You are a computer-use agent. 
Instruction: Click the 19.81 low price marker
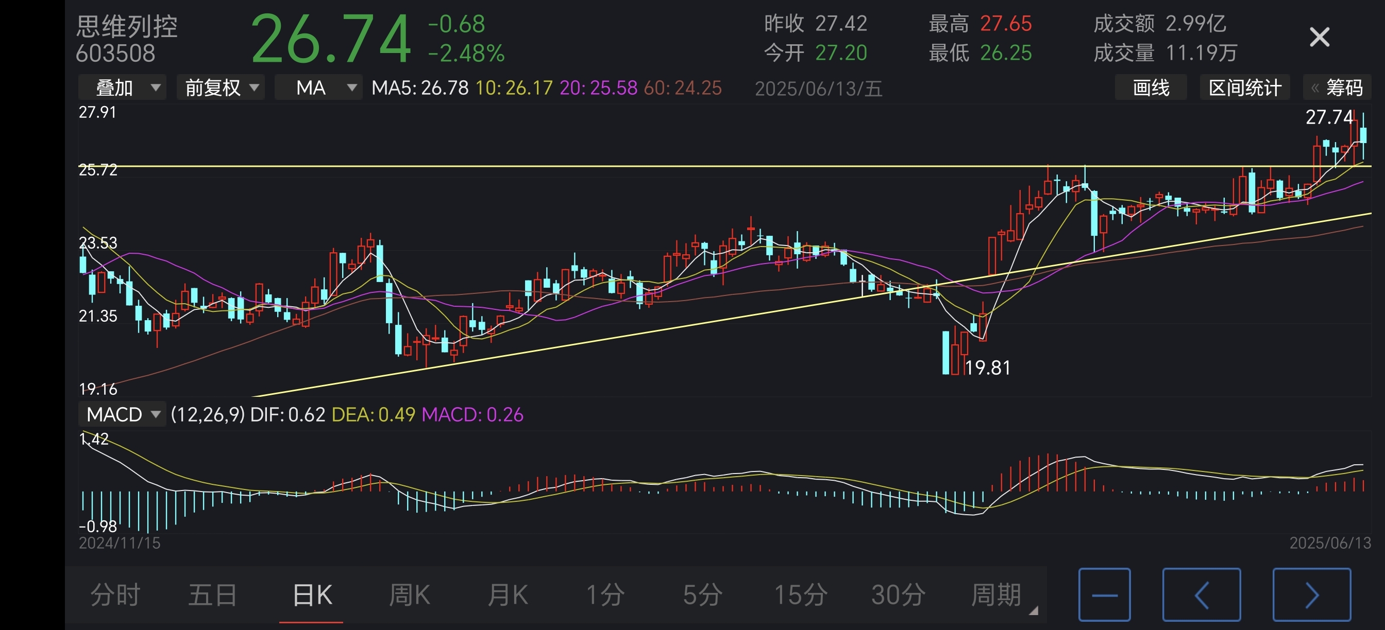(x=988, y=368)
